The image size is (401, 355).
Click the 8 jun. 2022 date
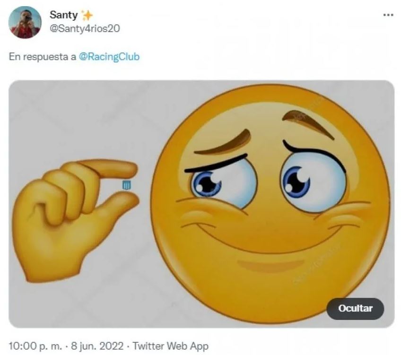[97, 346]
